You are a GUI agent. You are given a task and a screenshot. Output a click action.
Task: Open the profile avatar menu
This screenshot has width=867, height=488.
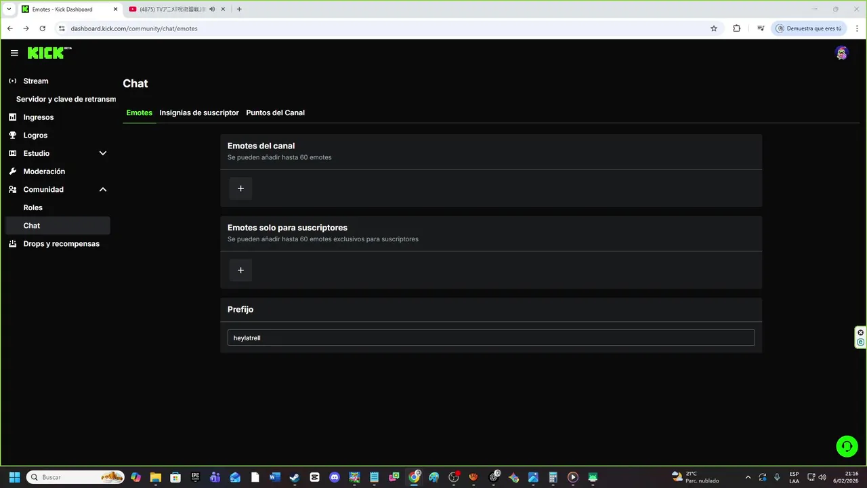point(841,53)
